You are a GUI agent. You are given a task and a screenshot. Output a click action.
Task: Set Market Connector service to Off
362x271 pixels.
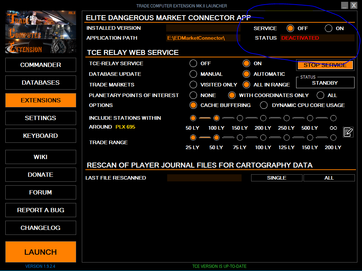(x=290, y=28)
